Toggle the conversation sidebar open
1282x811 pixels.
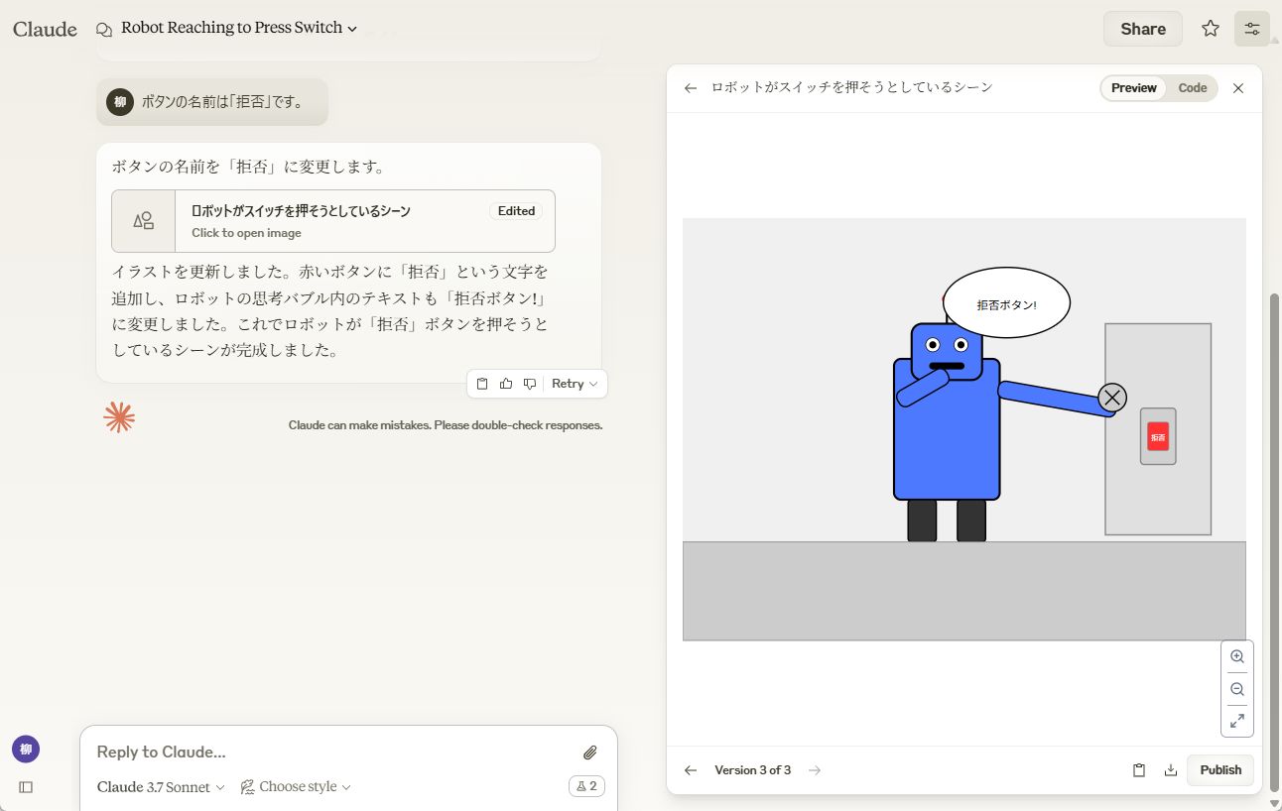tap(26, 786)
